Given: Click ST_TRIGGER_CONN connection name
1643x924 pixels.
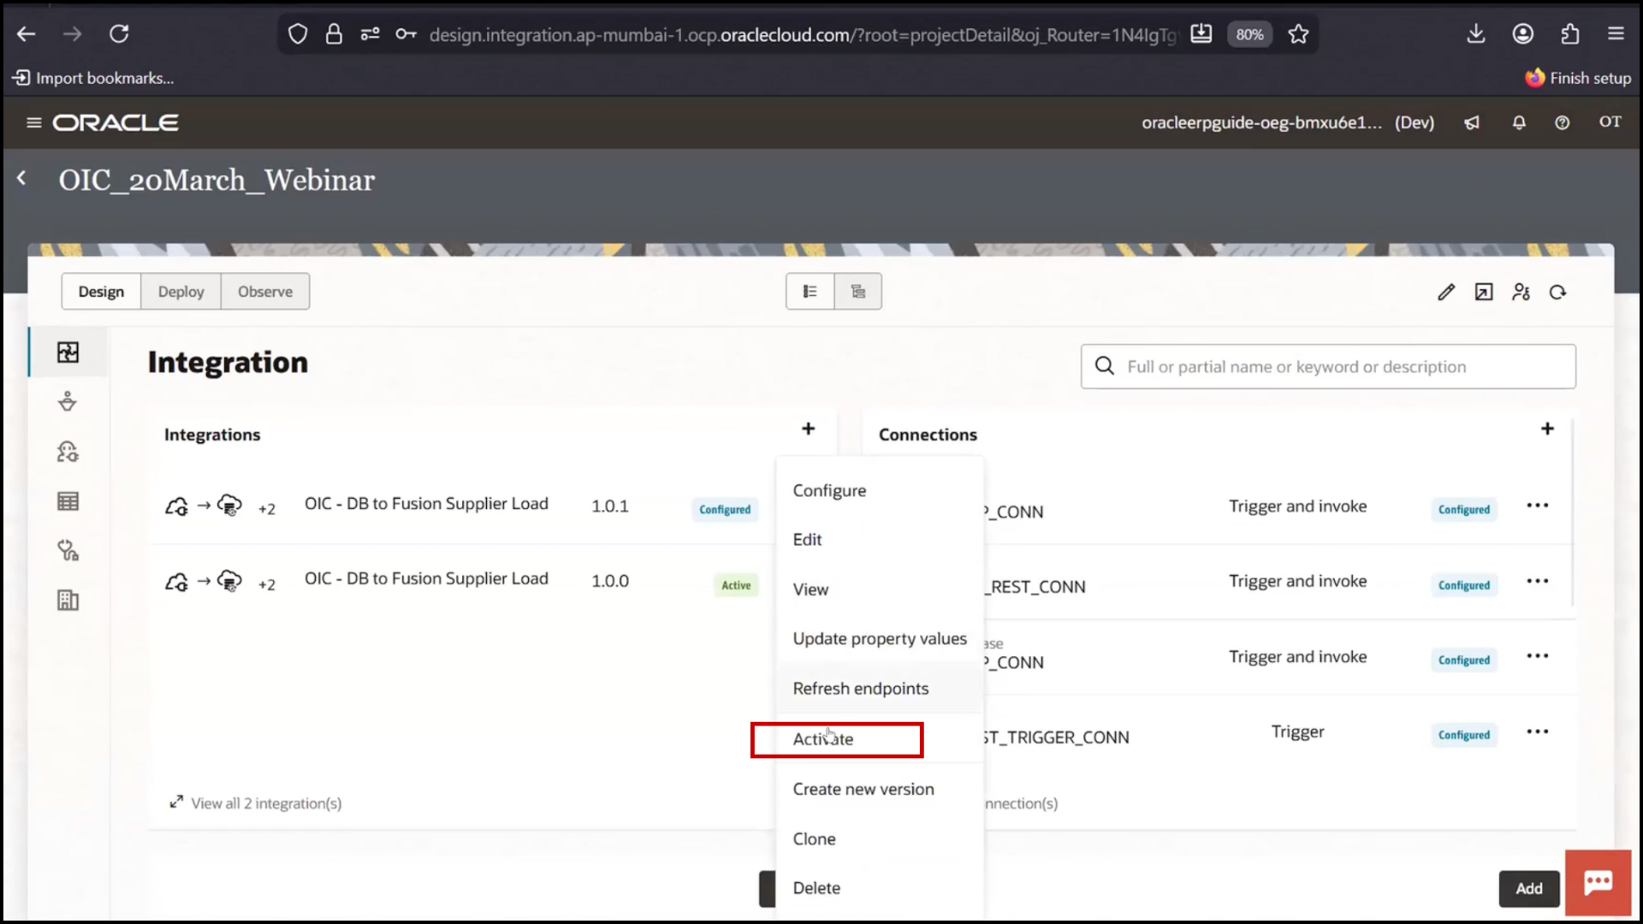Looking at the screenshot, I should [x=1057, y=737].
